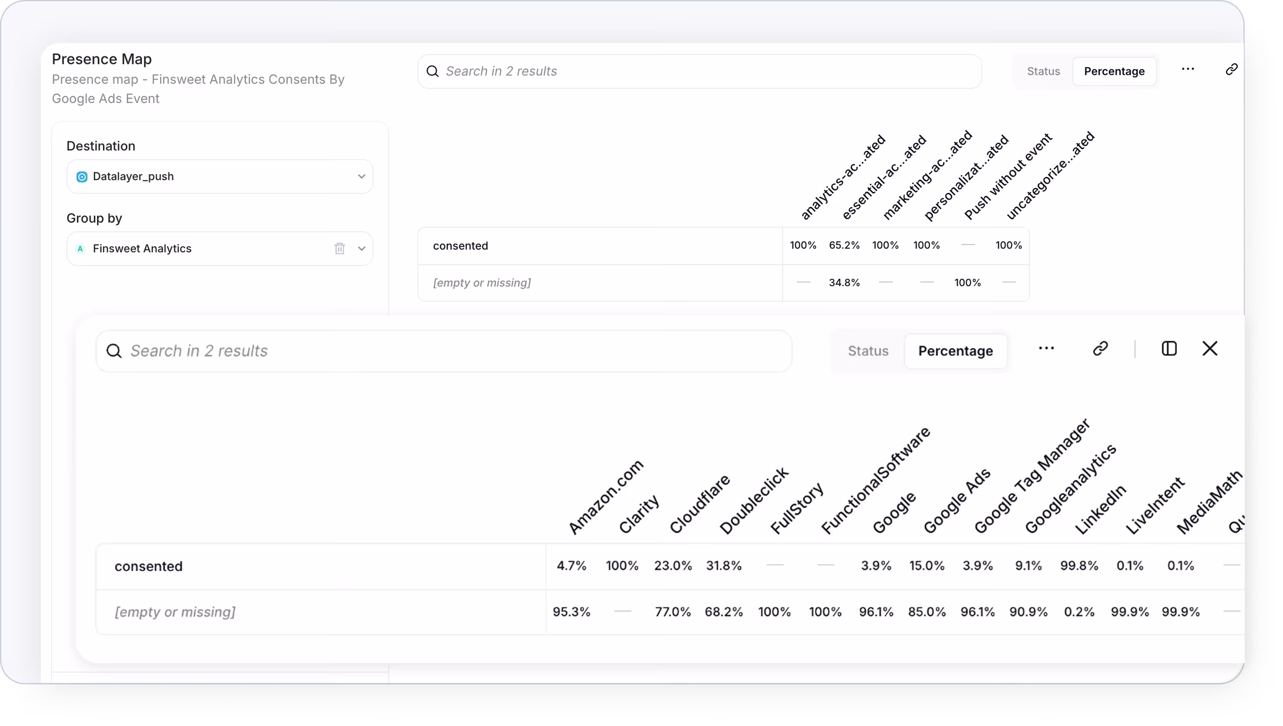Open the Datalayer_push destination dropdown
This screenshot has height=726, width=1283.
[x=220, y=176]
